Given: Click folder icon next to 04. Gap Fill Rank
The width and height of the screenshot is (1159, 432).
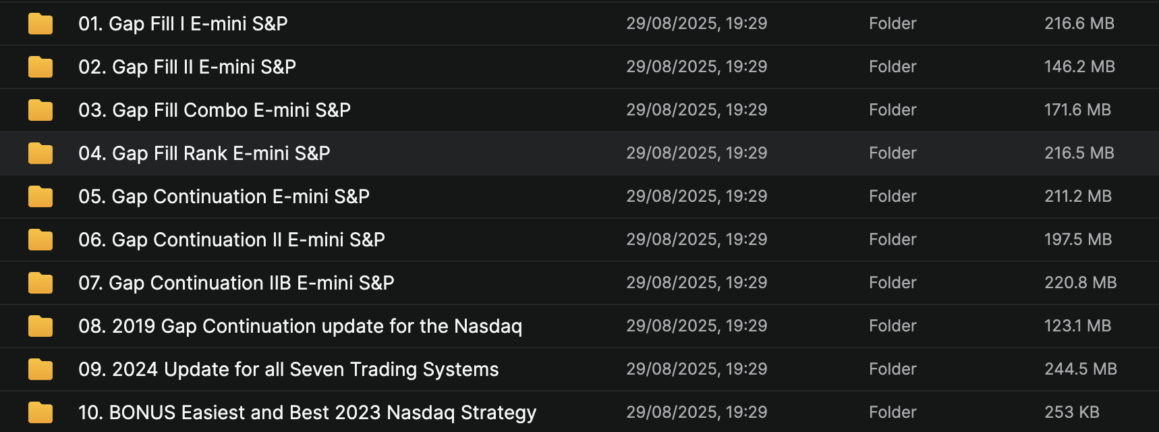Looking at the screenshot, I should [x=40, y=153].
